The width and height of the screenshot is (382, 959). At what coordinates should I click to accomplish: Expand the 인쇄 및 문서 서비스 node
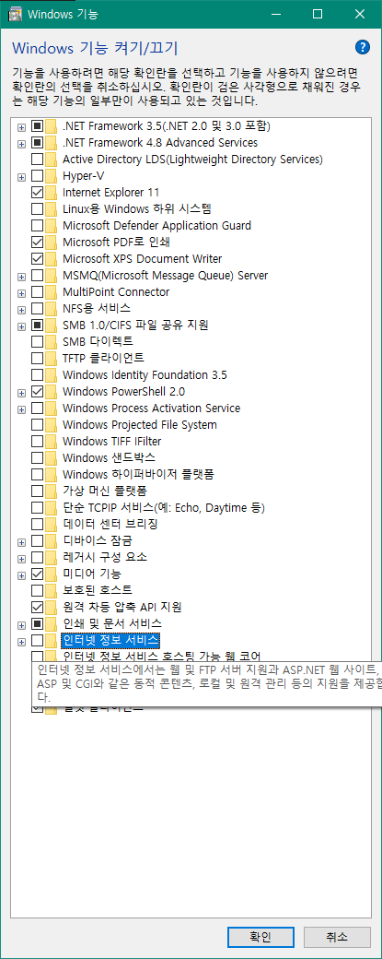pyautogui.click(x=22, y=624)
